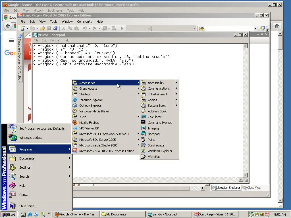Open Run dialog from Start menu
Viewport: 291px width, 218px height.
pos(39,195)
